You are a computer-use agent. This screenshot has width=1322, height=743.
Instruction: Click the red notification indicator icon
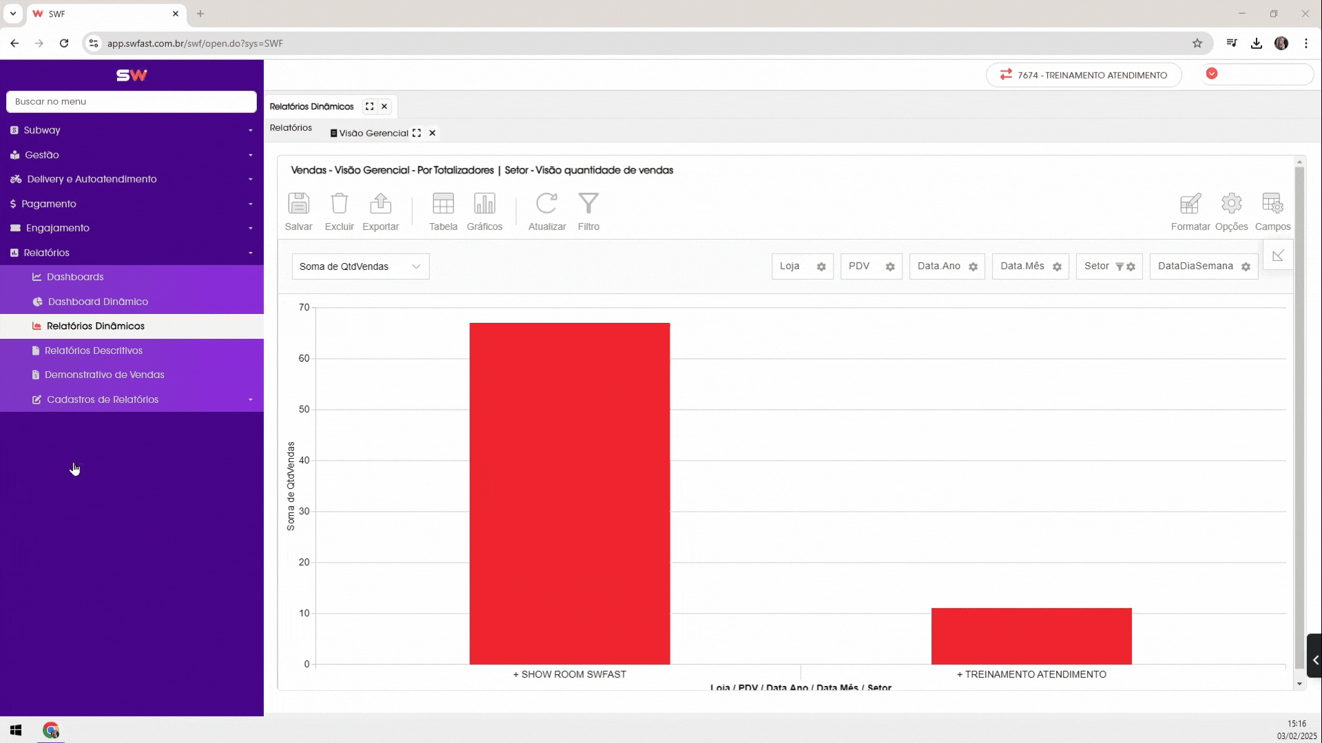(1212, 74)
